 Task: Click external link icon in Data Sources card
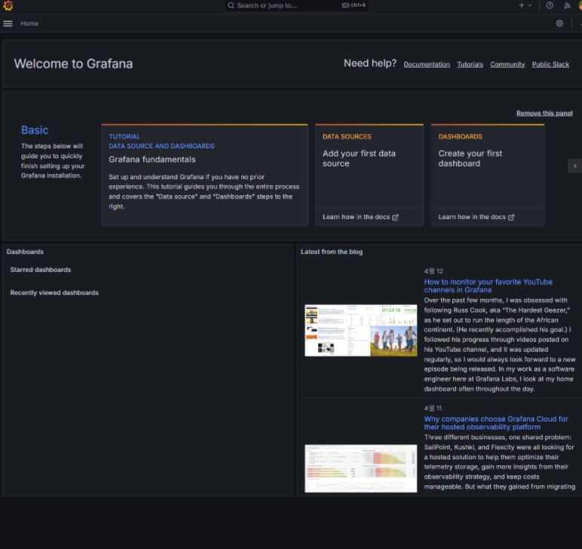pos(395,217)
